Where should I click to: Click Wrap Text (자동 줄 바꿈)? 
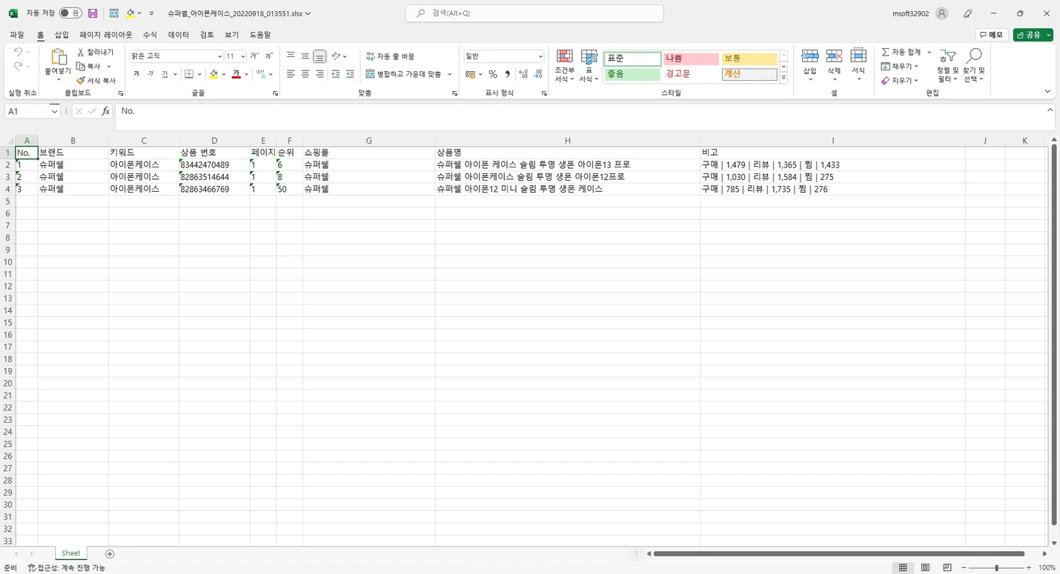[390, 56]
